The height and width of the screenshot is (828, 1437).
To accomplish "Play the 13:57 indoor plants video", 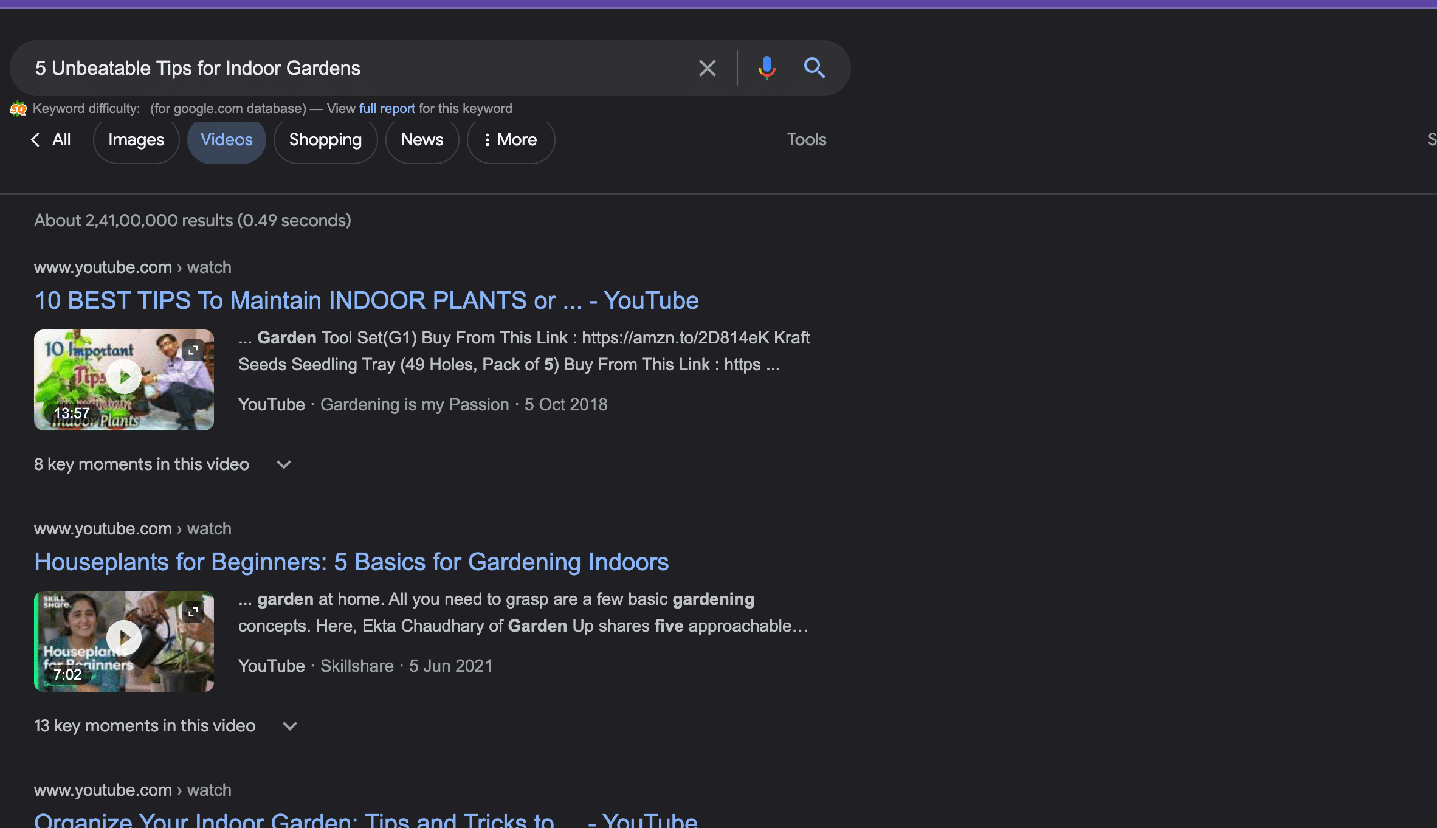I will pyautogui.click(x=124, y=377).
